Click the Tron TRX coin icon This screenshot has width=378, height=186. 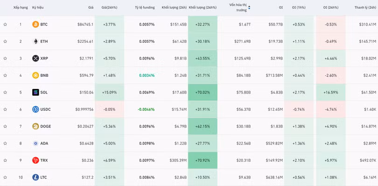point(35,160)
